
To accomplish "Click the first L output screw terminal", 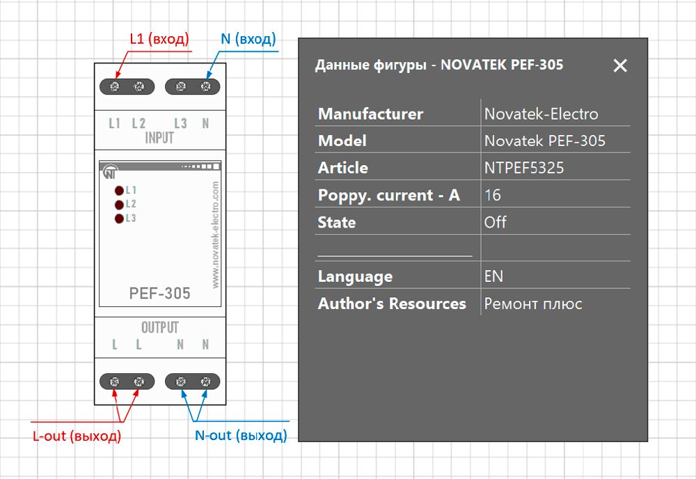I will tap(115, 382).
